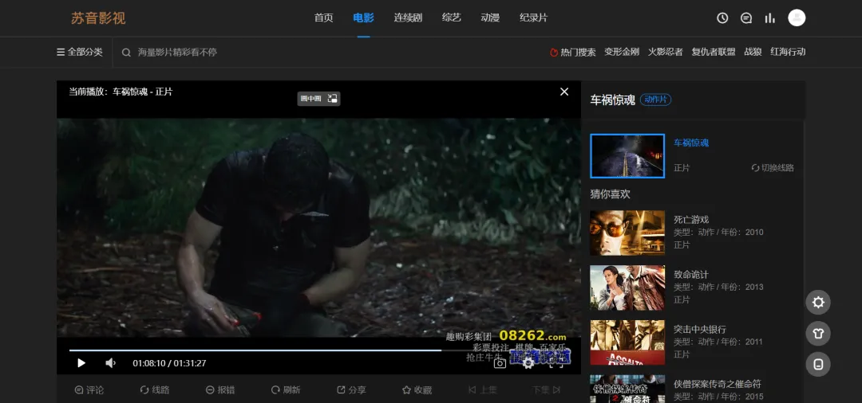This screenshot has height=403, width=862.
Task: Click the 致命诡计 title text
Action: pos(691,274)
